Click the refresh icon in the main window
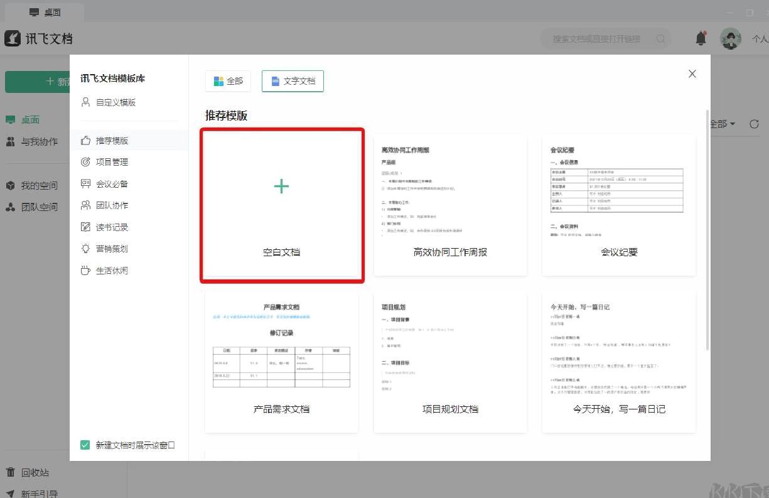 [x=755, y=124]
